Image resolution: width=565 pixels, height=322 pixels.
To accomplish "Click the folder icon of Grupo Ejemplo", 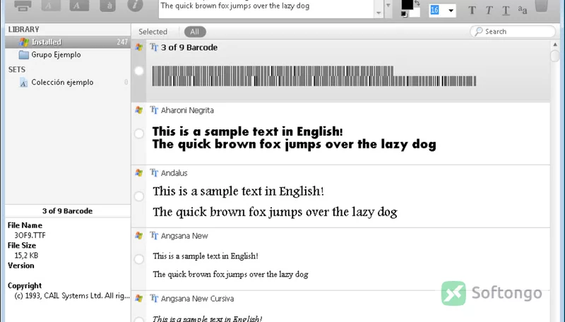I will (x=24, y=55).
